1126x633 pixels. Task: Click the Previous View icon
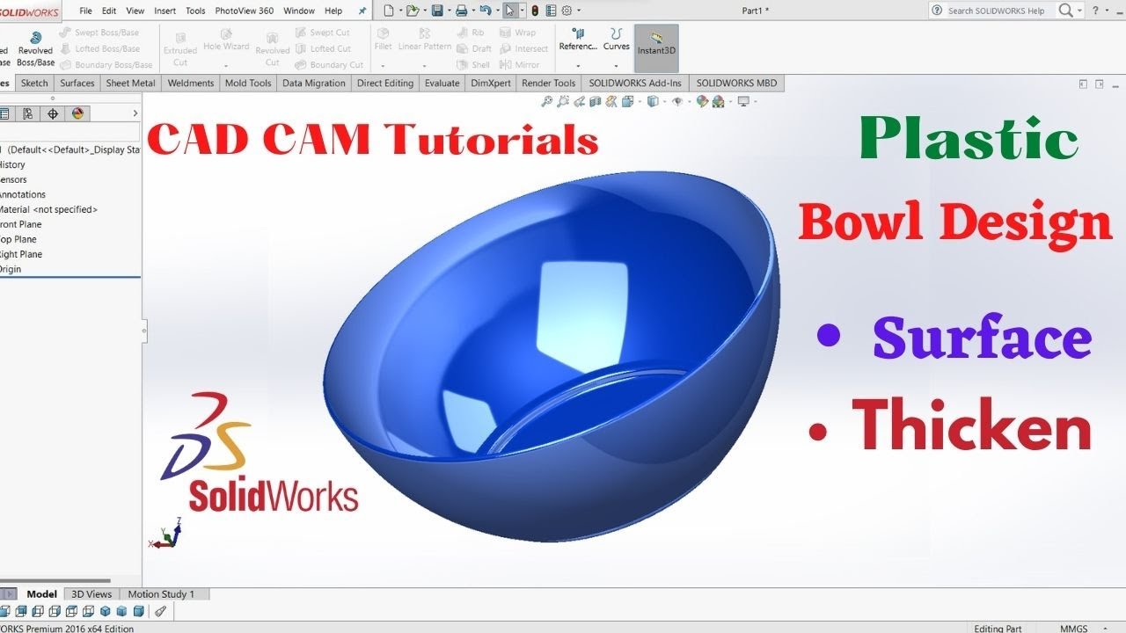[580, 101]
